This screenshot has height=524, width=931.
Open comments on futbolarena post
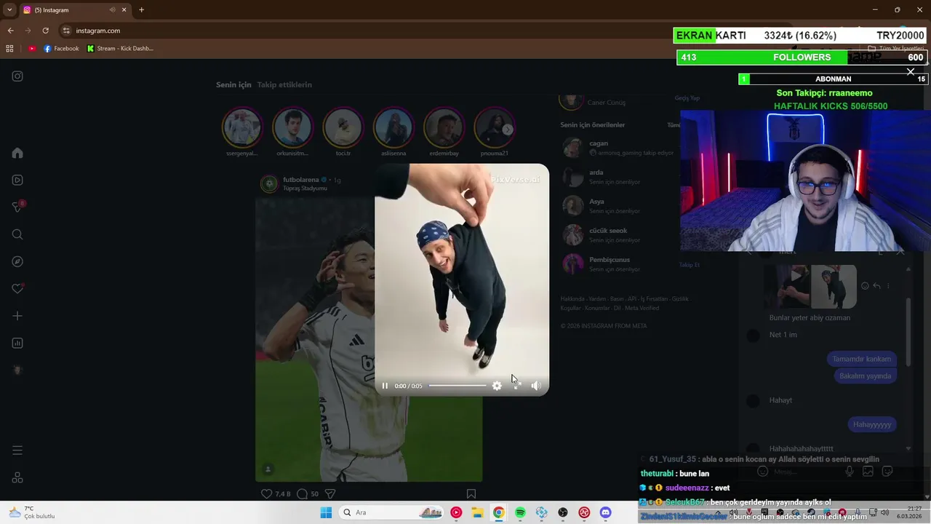click(302, 493)
